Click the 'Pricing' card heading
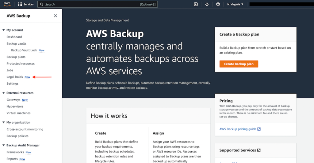314x163 pixels. (x=226, y=101)
